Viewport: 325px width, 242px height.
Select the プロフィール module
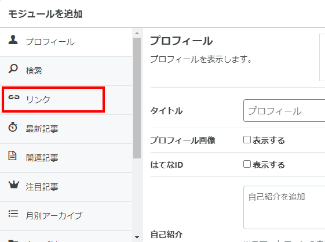(66, 42)
